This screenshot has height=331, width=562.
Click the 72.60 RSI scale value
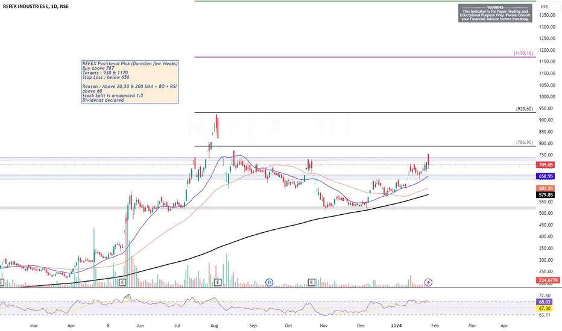pyautogui.click(x=545, y=295)
